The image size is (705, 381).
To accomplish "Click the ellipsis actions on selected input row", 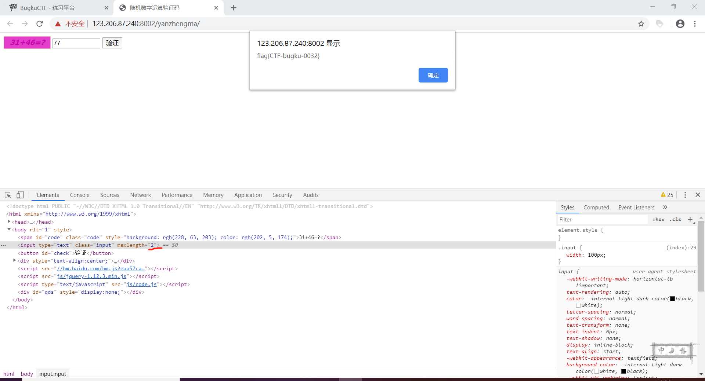I will pyautogui.click(x=3, y=245).
